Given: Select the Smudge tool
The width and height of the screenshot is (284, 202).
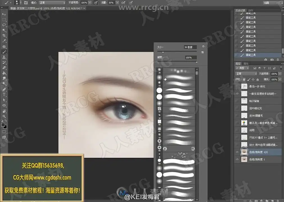Looking at the screenshot, I should click(x=4, y=78).
